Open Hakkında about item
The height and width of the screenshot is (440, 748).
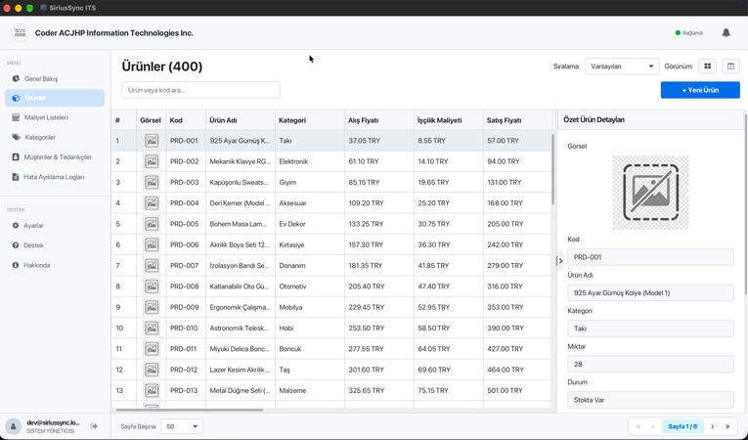55,265
